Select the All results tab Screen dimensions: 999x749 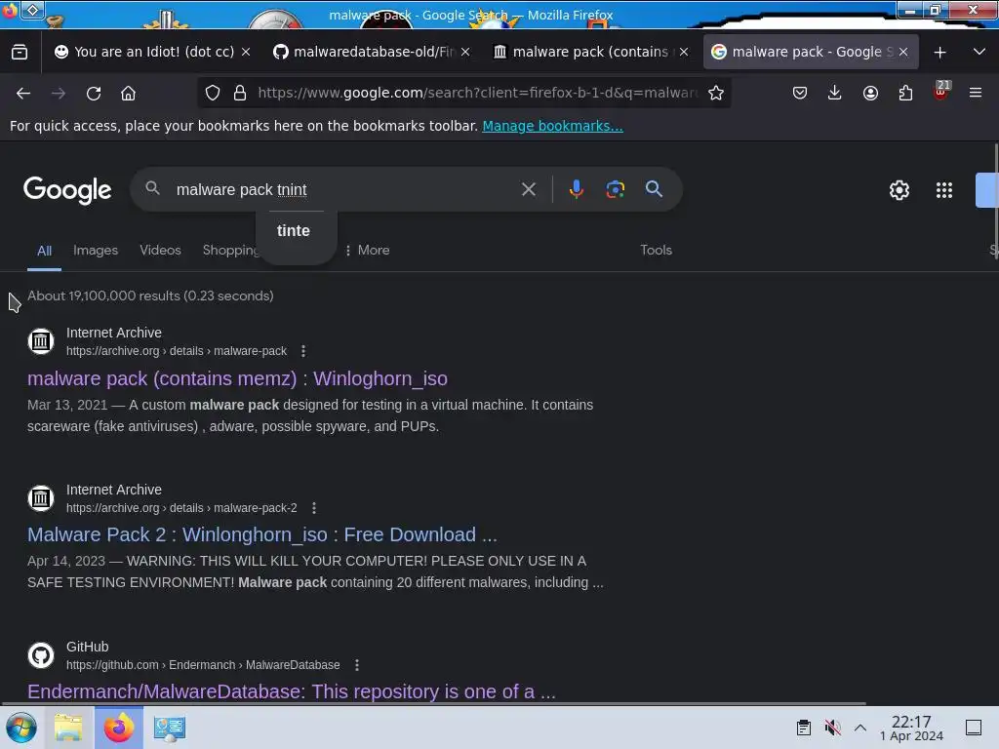(x=45, y=251)
